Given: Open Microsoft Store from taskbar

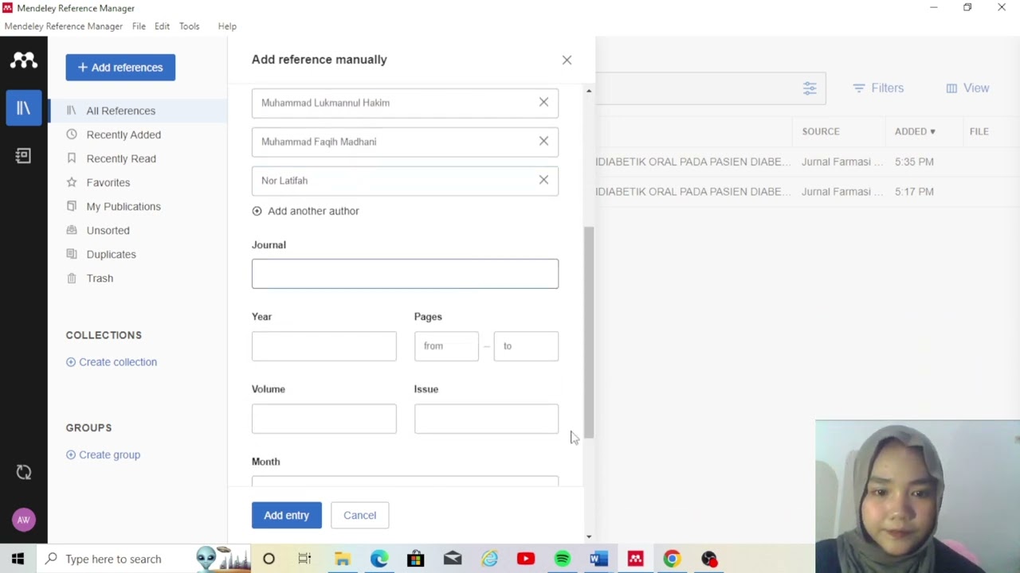Looking at the screenshot, I should click(x=415, y=559).
